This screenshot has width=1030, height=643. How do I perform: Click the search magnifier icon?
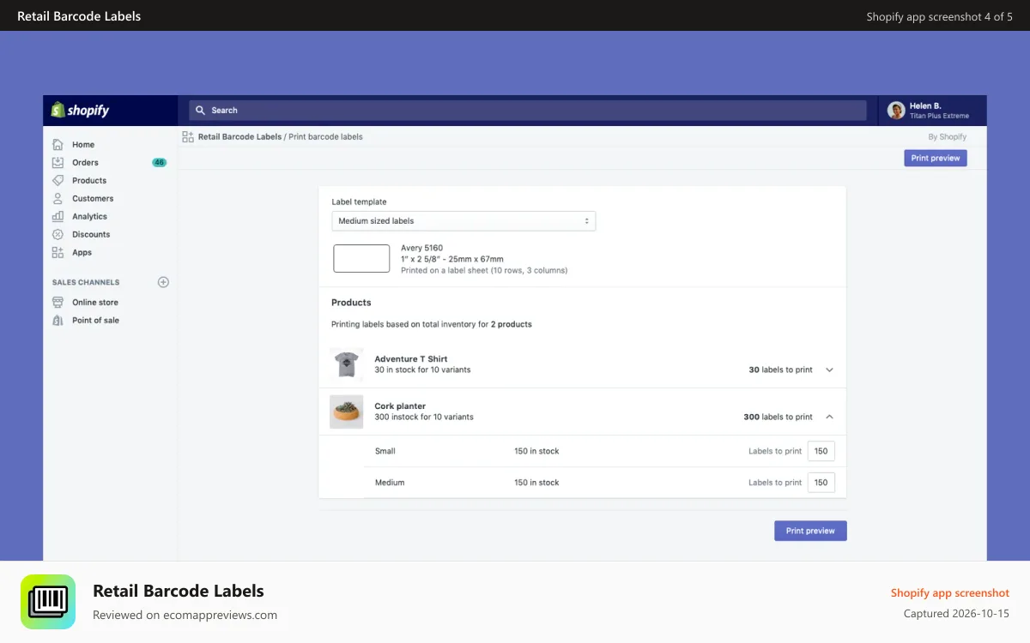(x=201, y=110)
